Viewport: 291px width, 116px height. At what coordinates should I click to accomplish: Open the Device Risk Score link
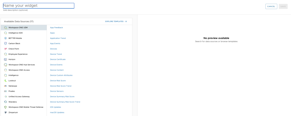[x=58, y=81]
